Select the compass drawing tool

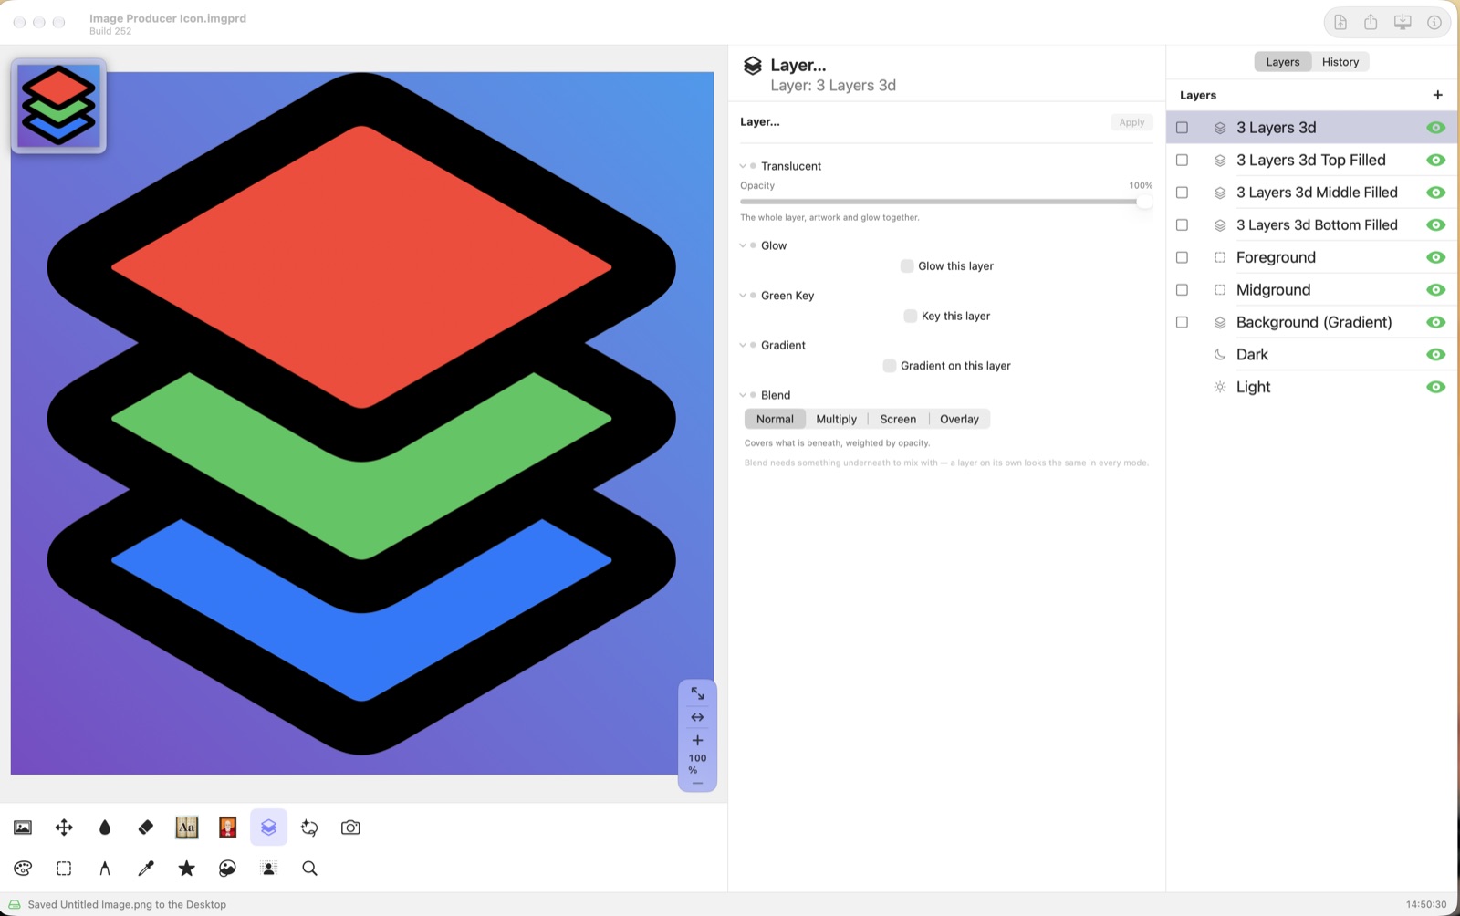click(105, 869)
